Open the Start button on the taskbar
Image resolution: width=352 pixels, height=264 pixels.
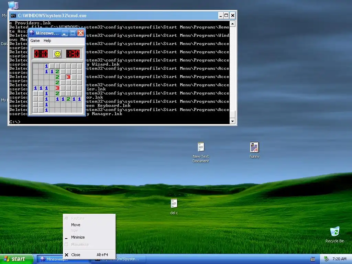[16, 259]
